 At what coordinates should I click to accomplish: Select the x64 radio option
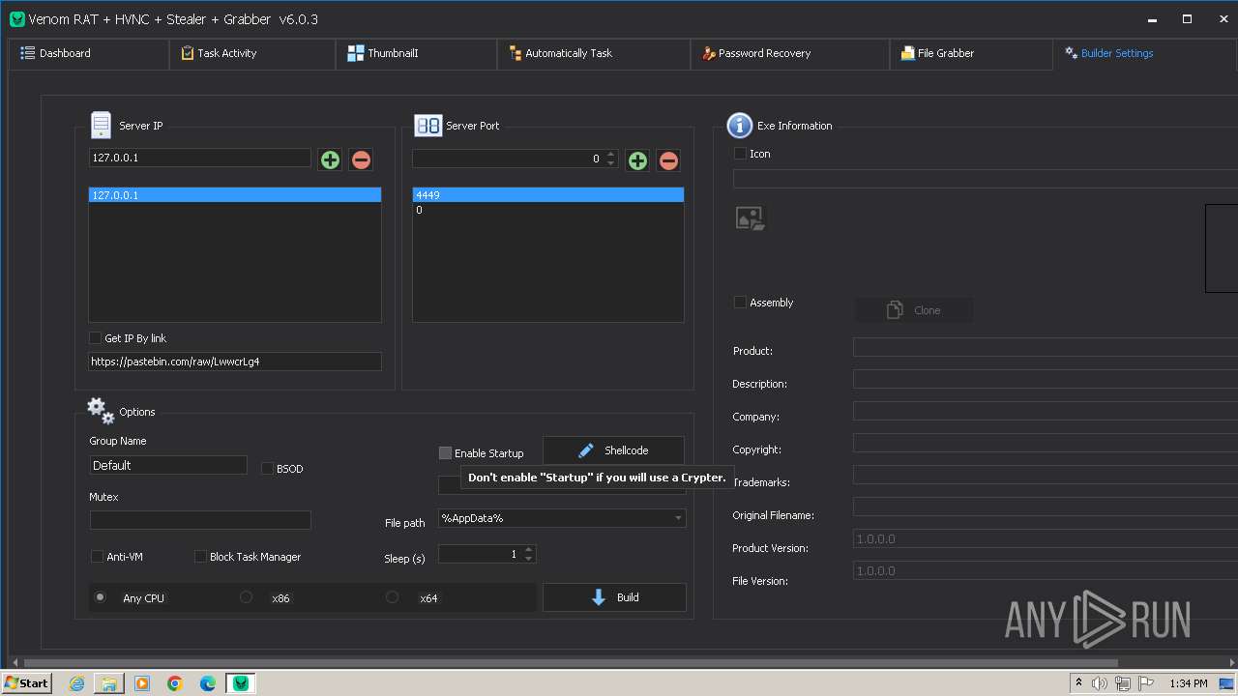click(392, 597)
